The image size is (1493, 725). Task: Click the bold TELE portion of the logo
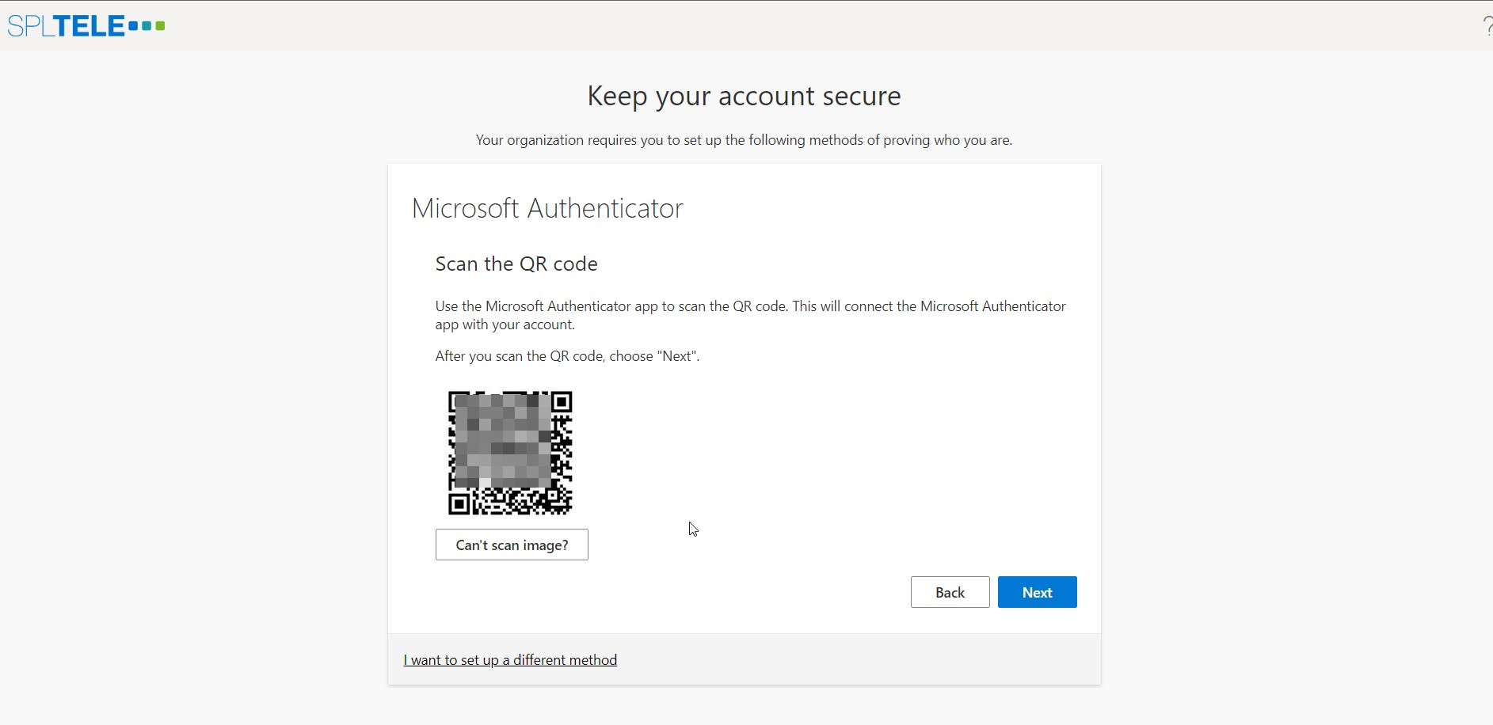click(90, 26)
